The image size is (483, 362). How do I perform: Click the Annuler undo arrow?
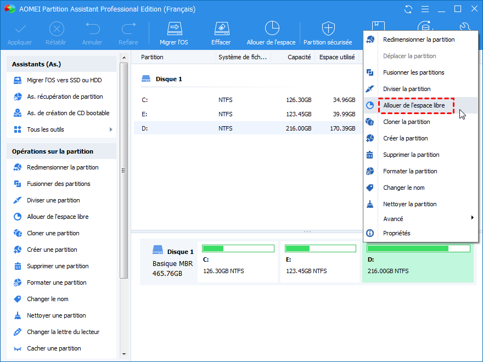pos(92,29)
